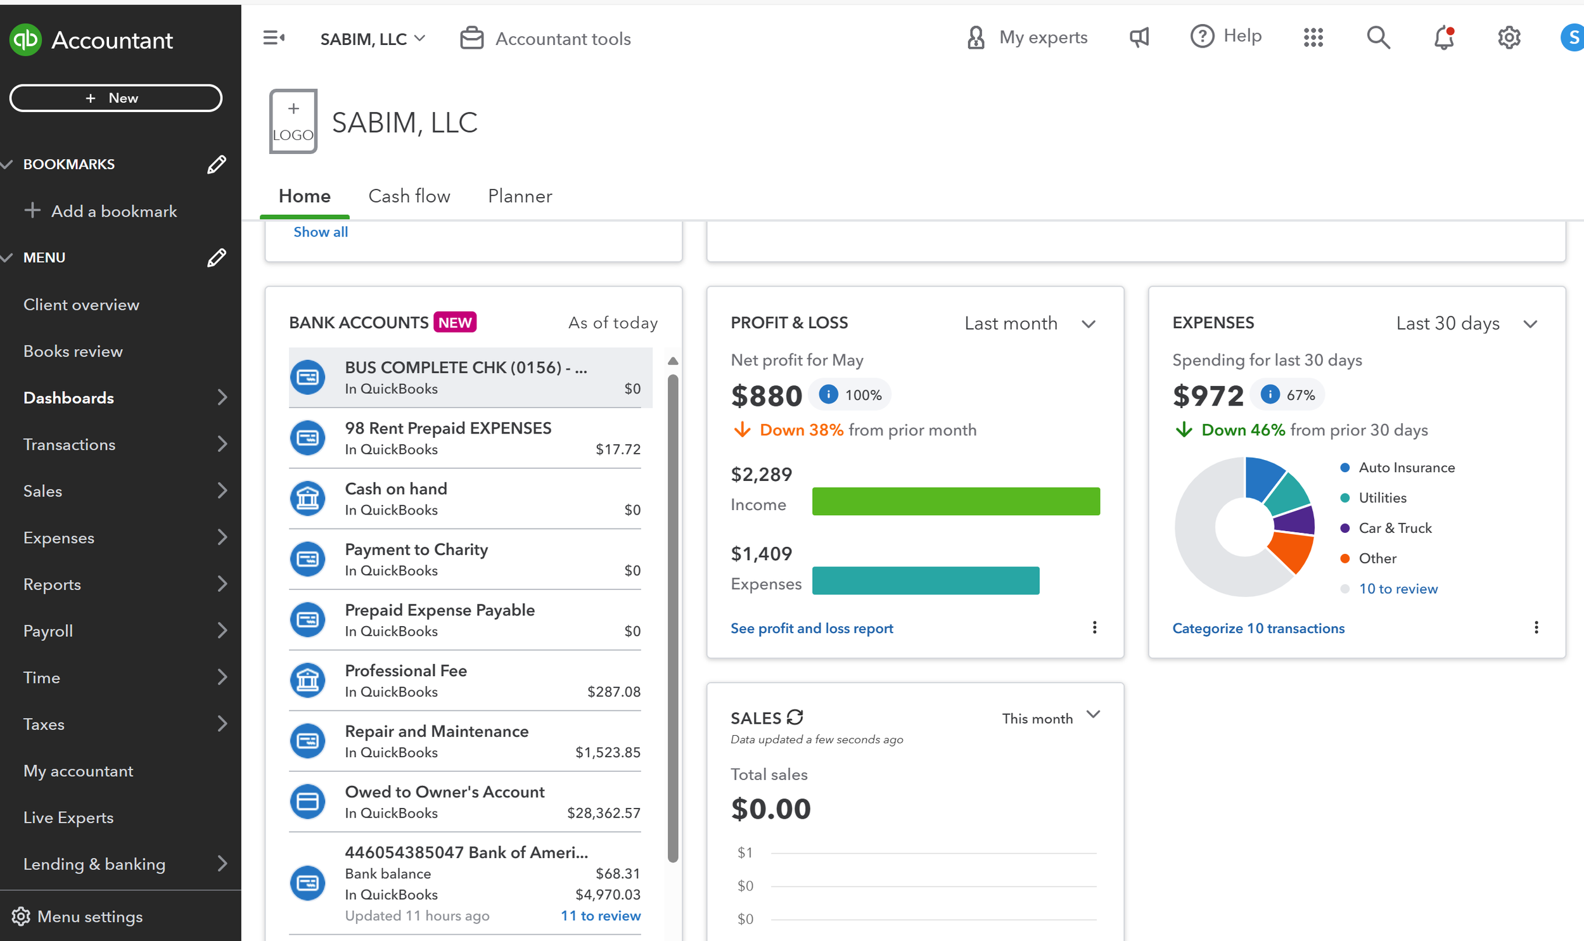Collapse the navigation sidebar
This screenshot has width=1584, height=941.
(273, 38)
